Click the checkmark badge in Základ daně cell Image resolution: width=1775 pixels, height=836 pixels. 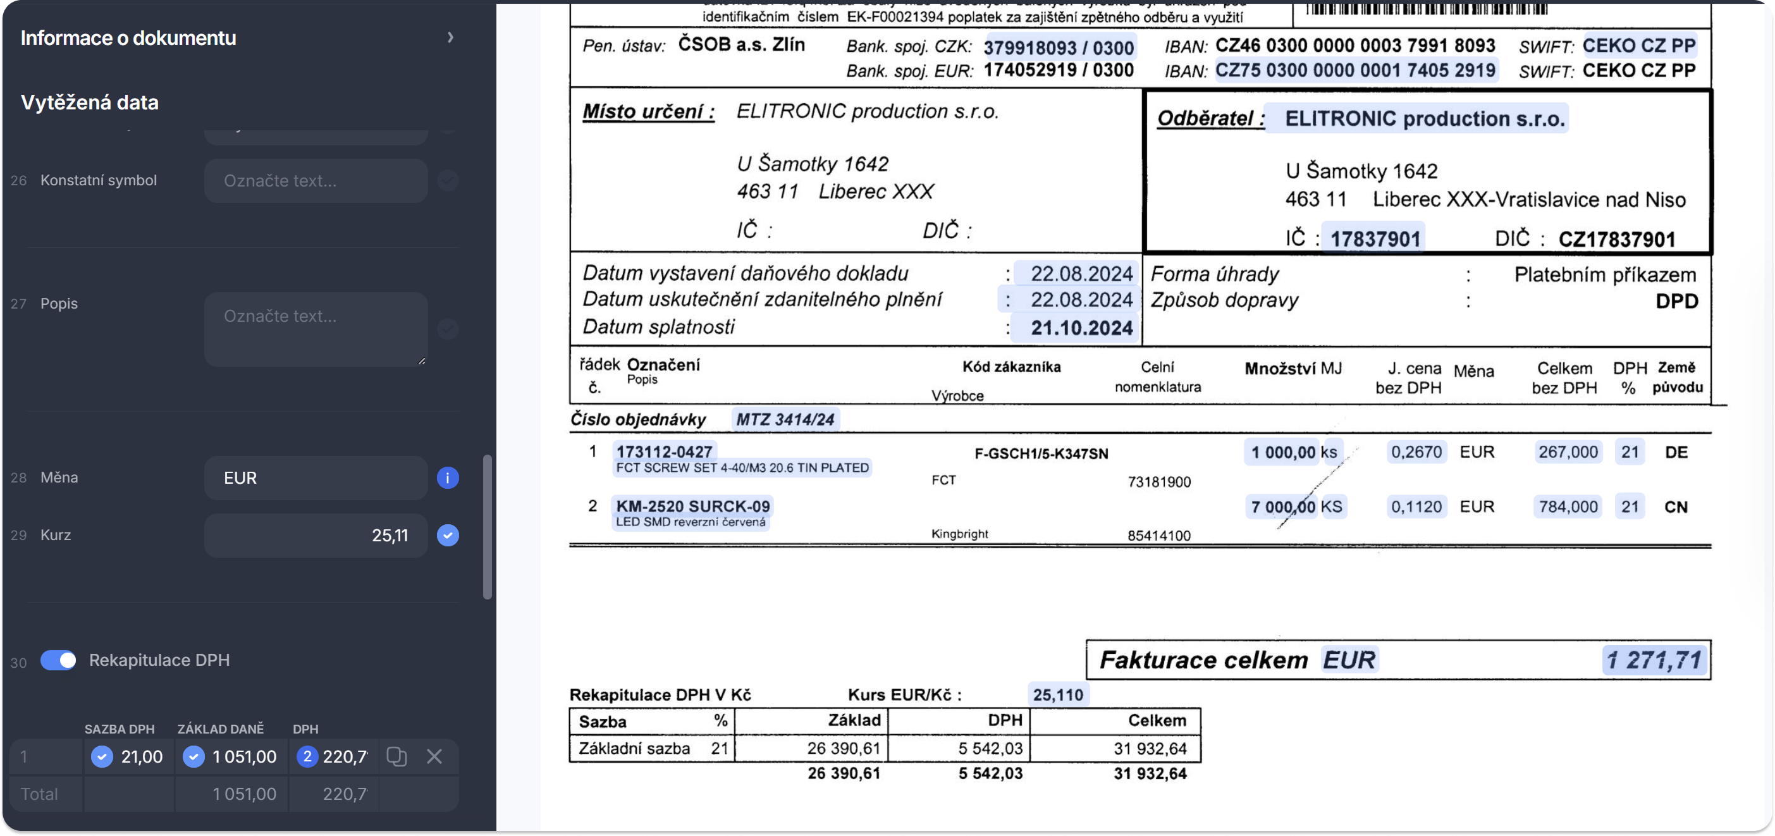(x=193, y=756)
